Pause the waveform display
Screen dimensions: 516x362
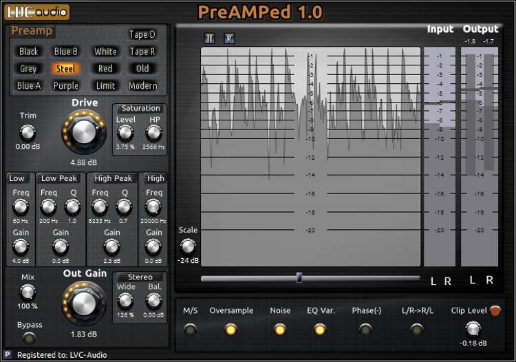pyautogui.click(x=209, y=39)
